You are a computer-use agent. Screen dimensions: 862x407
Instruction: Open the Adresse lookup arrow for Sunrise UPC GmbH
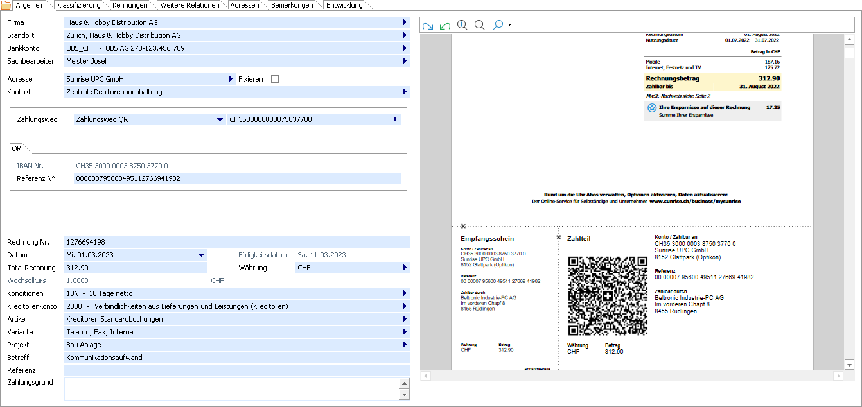tap(231, 79)
